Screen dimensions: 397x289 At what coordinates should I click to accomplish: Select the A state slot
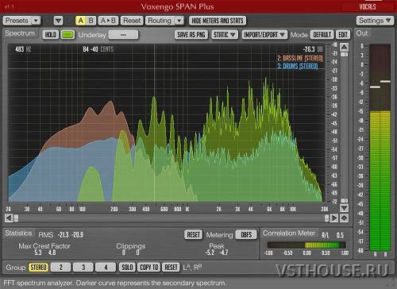coord(81,21)
